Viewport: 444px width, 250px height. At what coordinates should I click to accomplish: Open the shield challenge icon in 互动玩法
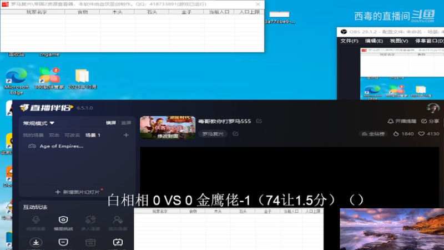63,219
